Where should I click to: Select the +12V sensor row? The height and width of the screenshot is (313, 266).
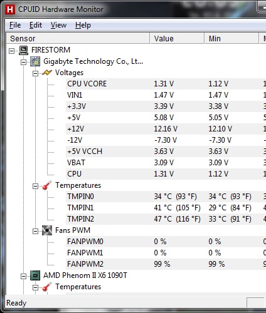click(166, 129)
